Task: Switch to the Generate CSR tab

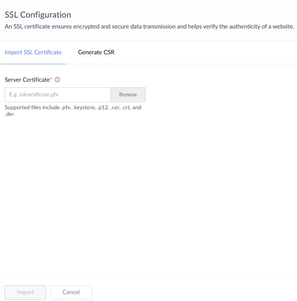Action: [96, 52]
